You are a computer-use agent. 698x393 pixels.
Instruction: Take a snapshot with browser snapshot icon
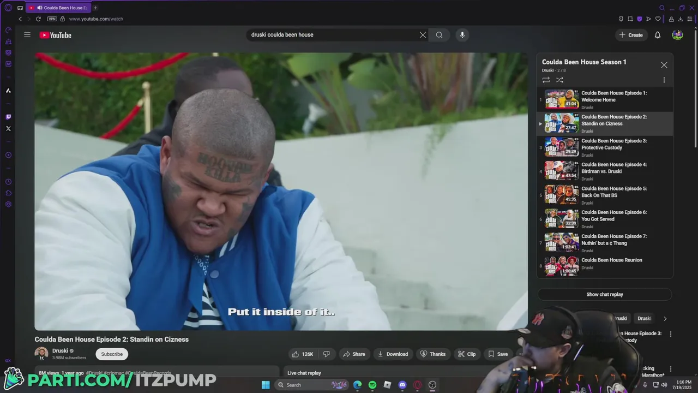tap(630, 19)
